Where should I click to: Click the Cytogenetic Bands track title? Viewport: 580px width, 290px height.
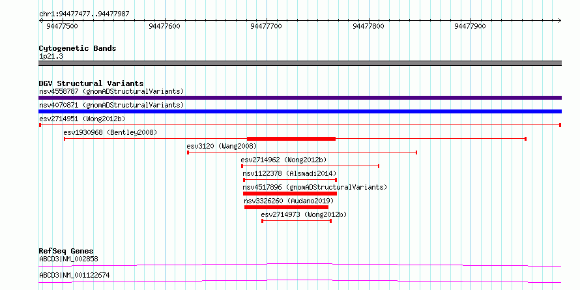[x=78, y=48]
